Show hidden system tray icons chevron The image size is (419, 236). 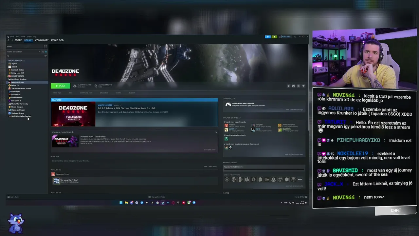click(281, 203)
